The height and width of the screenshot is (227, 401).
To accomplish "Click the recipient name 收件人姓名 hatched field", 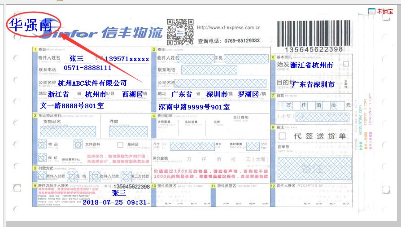I will tap(196, 59).
